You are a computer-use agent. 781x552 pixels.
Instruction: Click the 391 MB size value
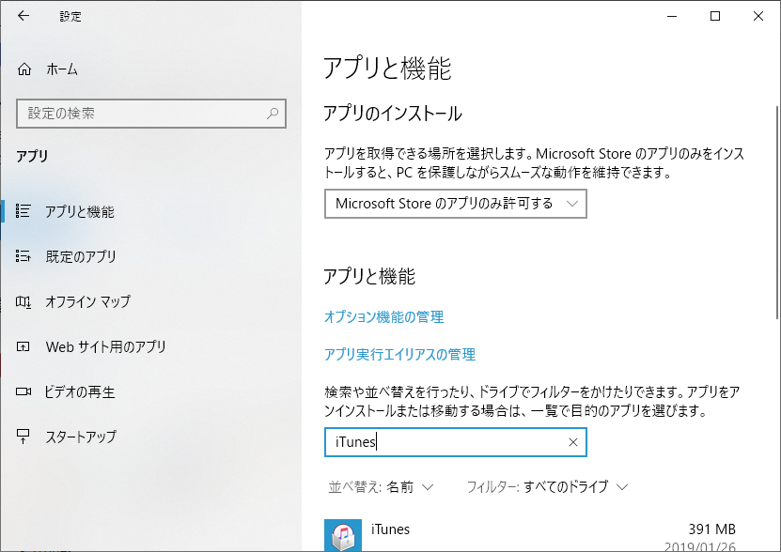click(711, 529)
